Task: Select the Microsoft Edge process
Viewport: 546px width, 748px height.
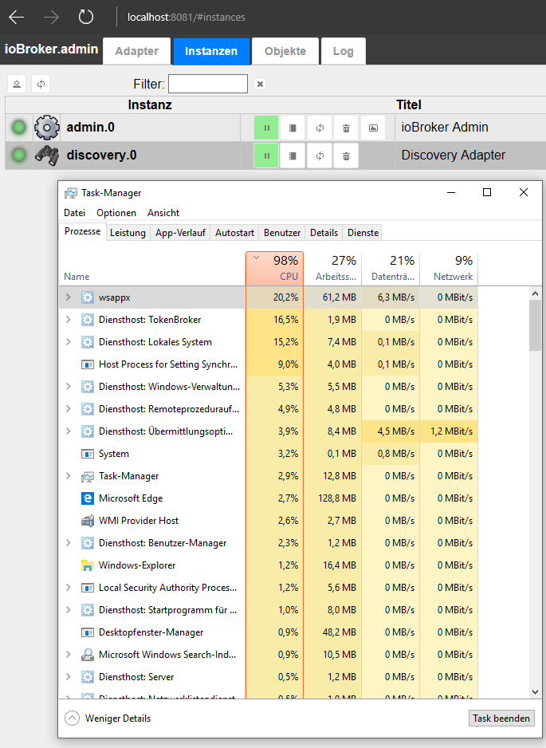Action: point(269,498)
